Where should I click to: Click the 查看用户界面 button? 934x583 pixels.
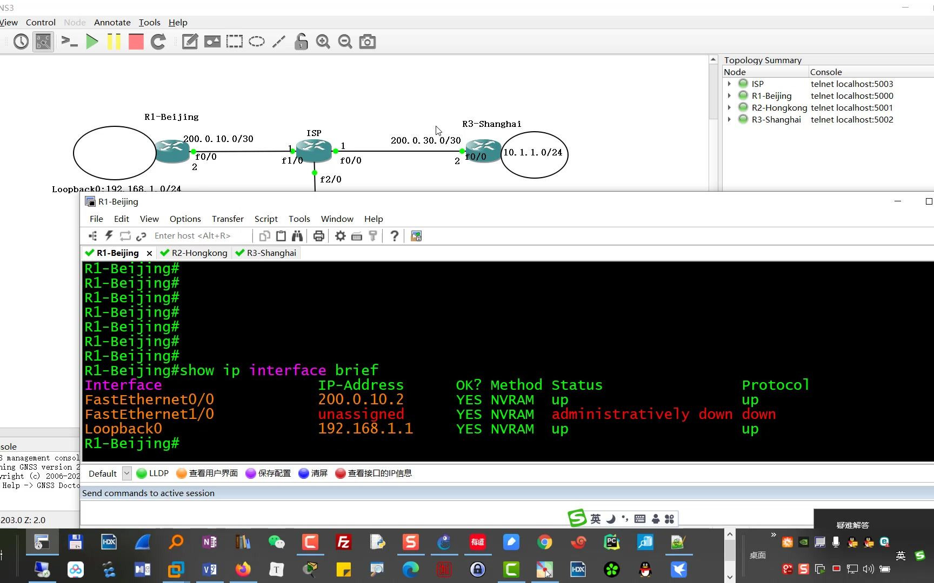pos(208,473)
